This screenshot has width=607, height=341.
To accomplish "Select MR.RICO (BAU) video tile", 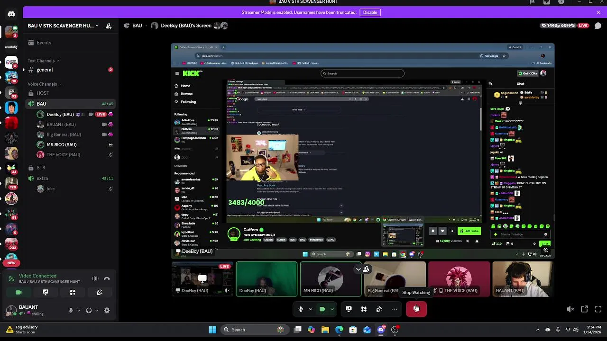I will 331,279.
